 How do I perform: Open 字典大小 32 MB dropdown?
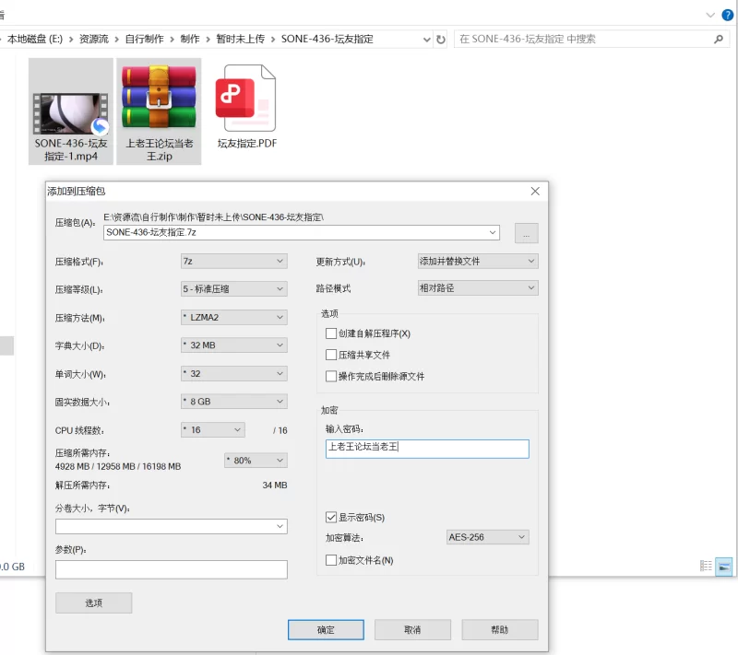tap(234, 345)
